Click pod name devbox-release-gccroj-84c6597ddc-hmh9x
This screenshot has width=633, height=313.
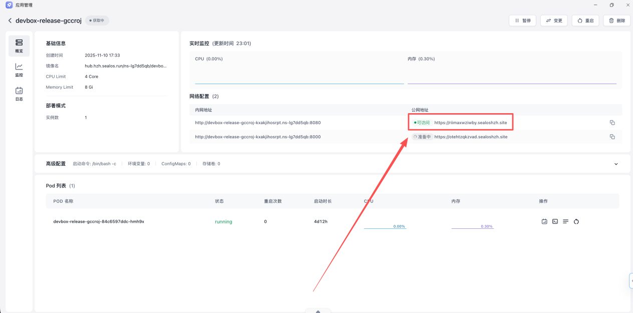[x=99, y=221]
